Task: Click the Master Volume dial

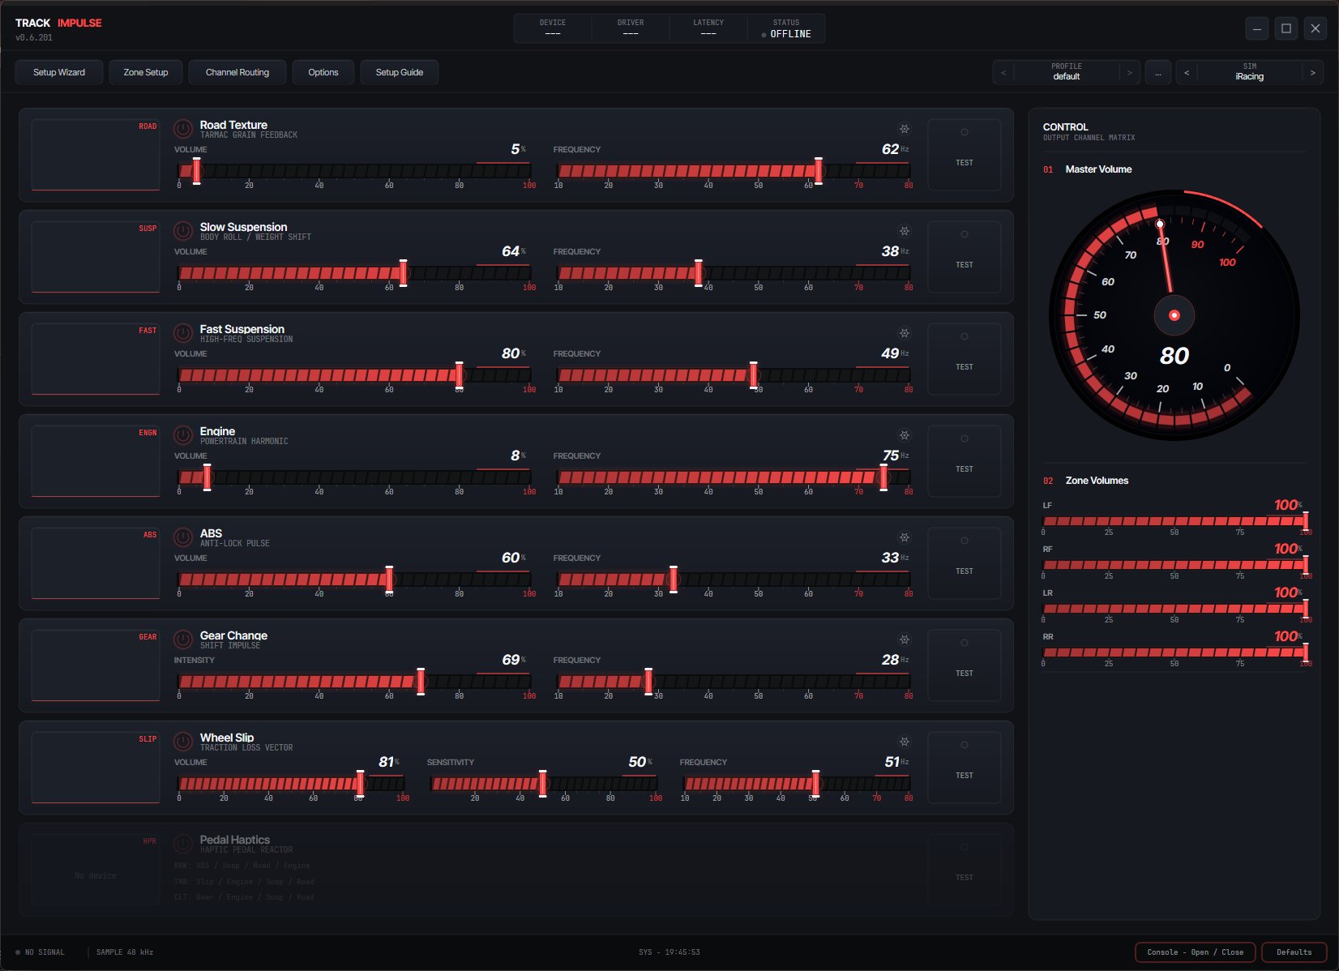Action: 1174,315
